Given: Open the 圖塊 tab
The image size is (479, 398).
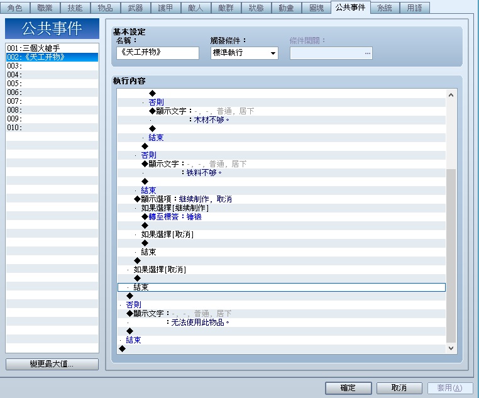Looking at the screenshot, I should point(316,8).
